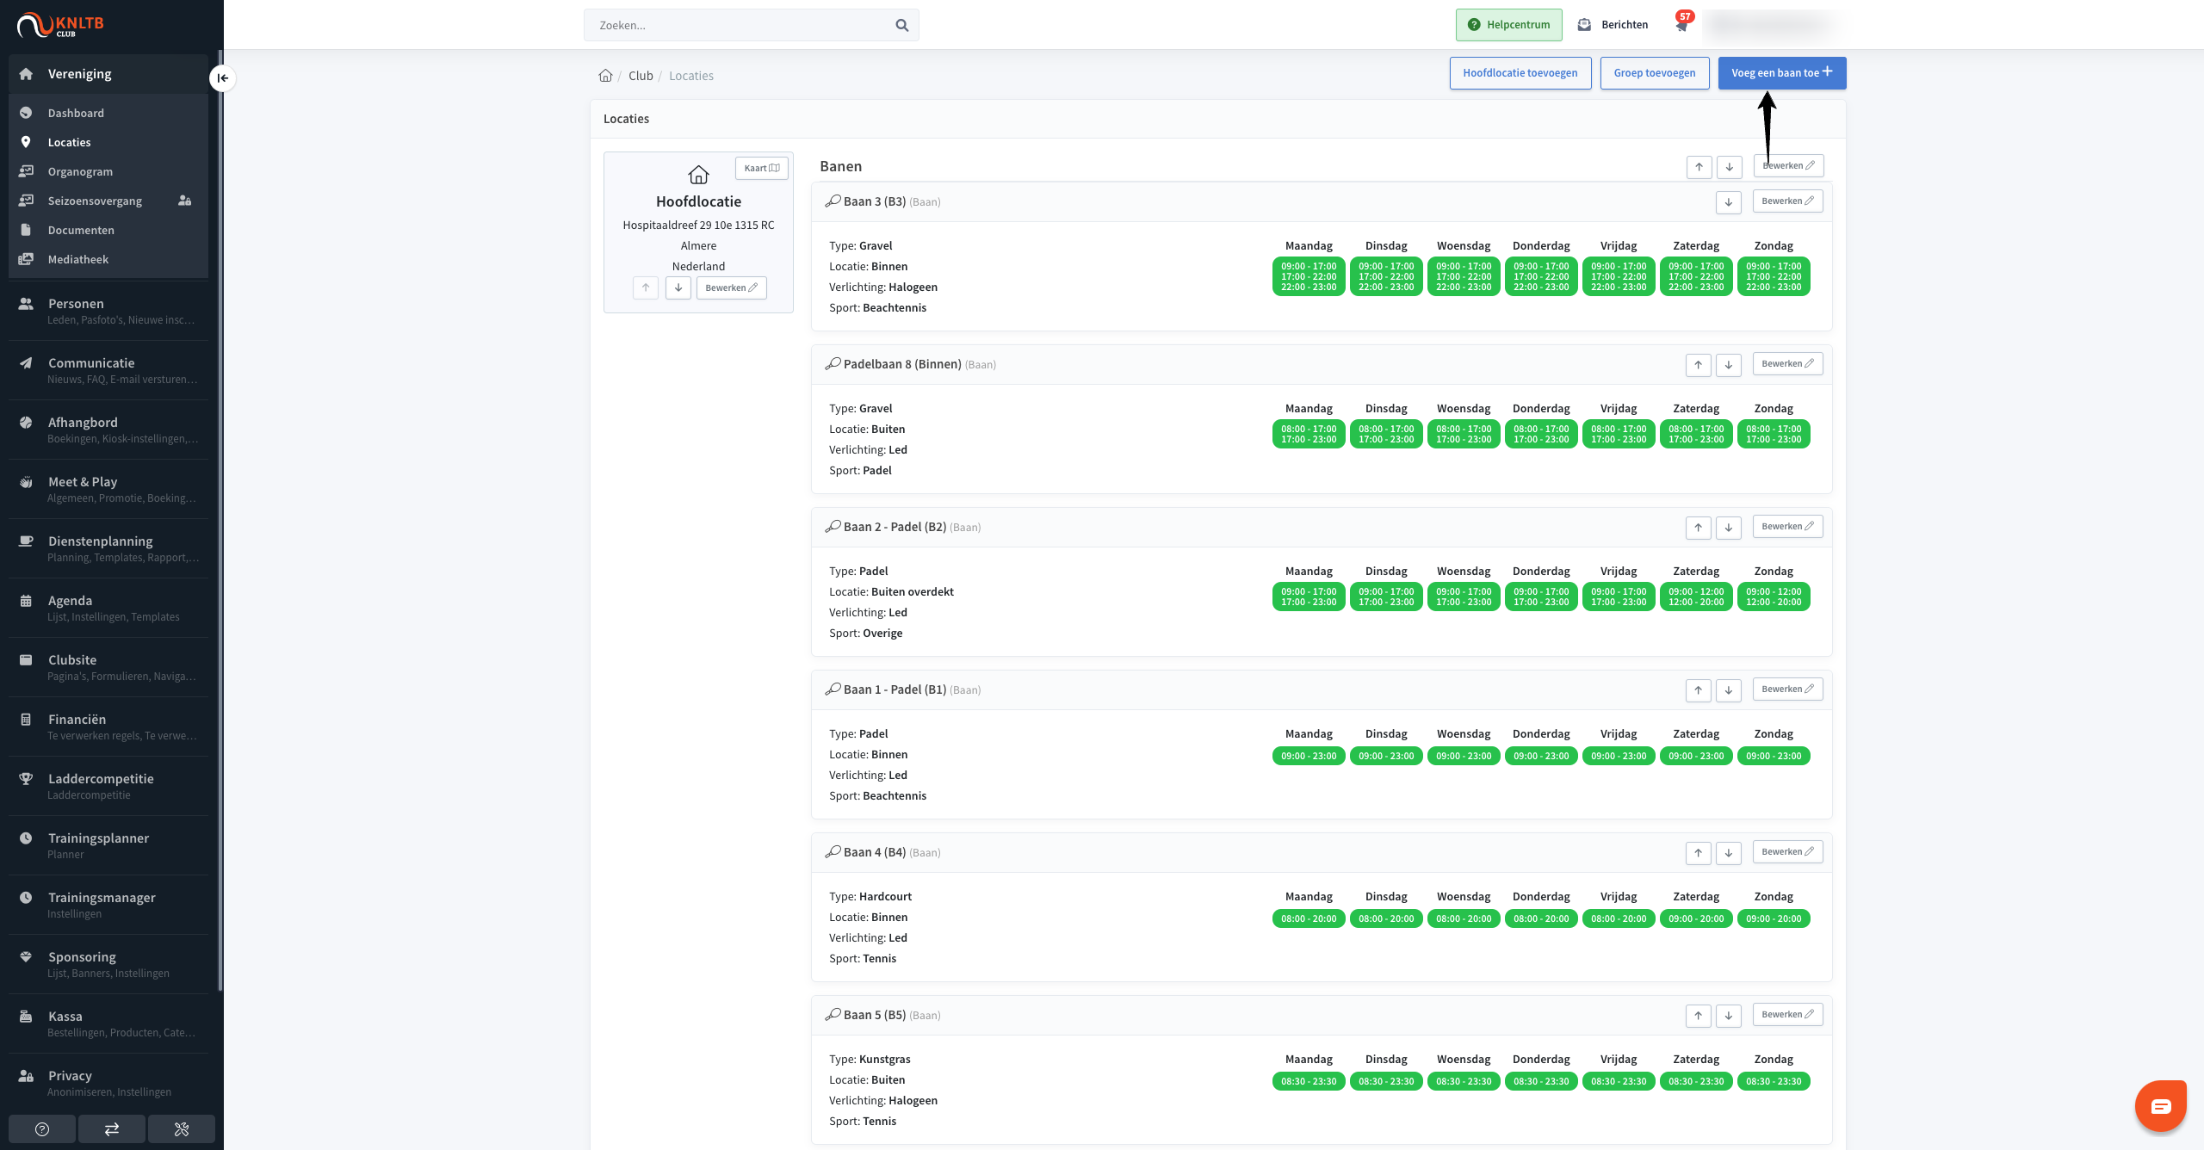2204x1150 pixels.
Task: Click Baan 5 (B5) Maandag 08:30 - 23:30 slot
Action: click(x=1309, y=1082)
